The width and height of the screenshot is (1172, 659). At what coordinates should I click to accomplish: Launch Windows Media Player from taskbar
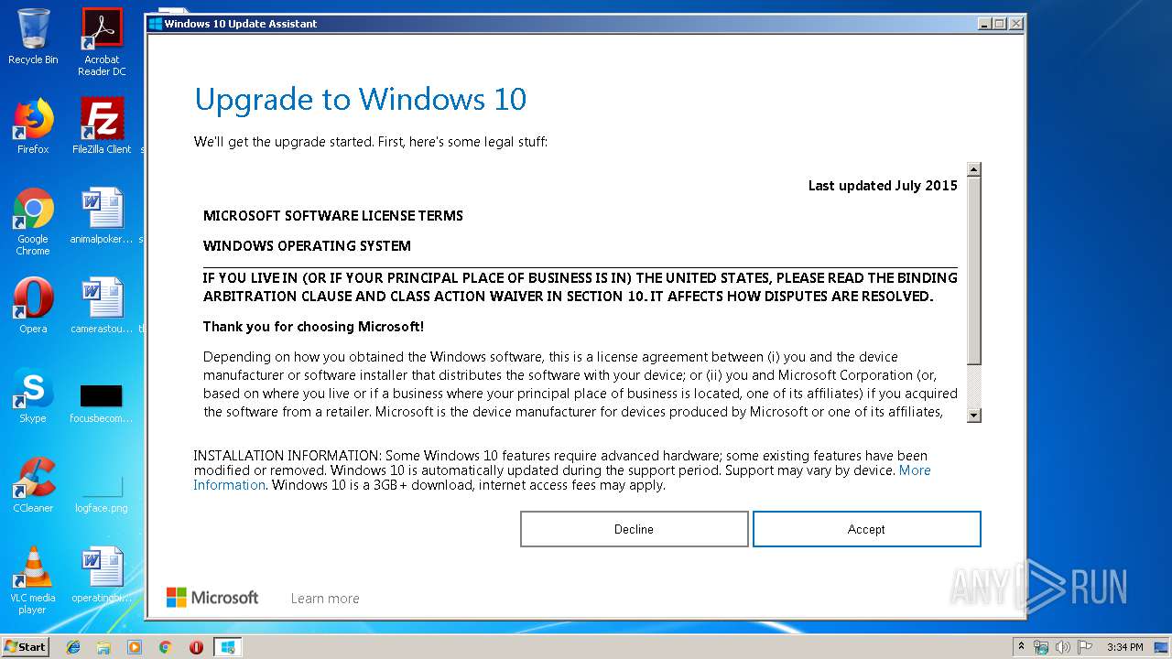135,647
